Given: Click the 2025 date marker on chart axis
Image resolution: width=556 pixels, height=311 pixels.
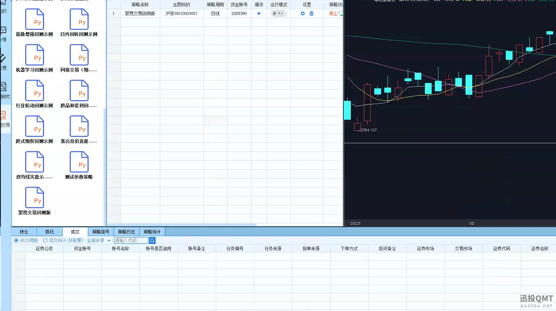Looking at the screenshot, I should pyautogui.click(x=355, y=223).
